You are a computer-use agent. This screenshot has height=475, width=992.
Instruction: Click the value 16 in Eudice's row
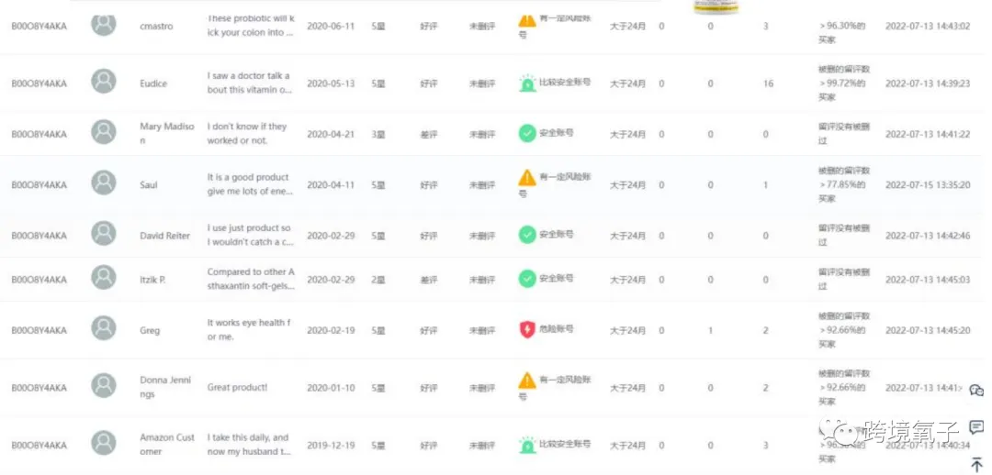[767, 83]
